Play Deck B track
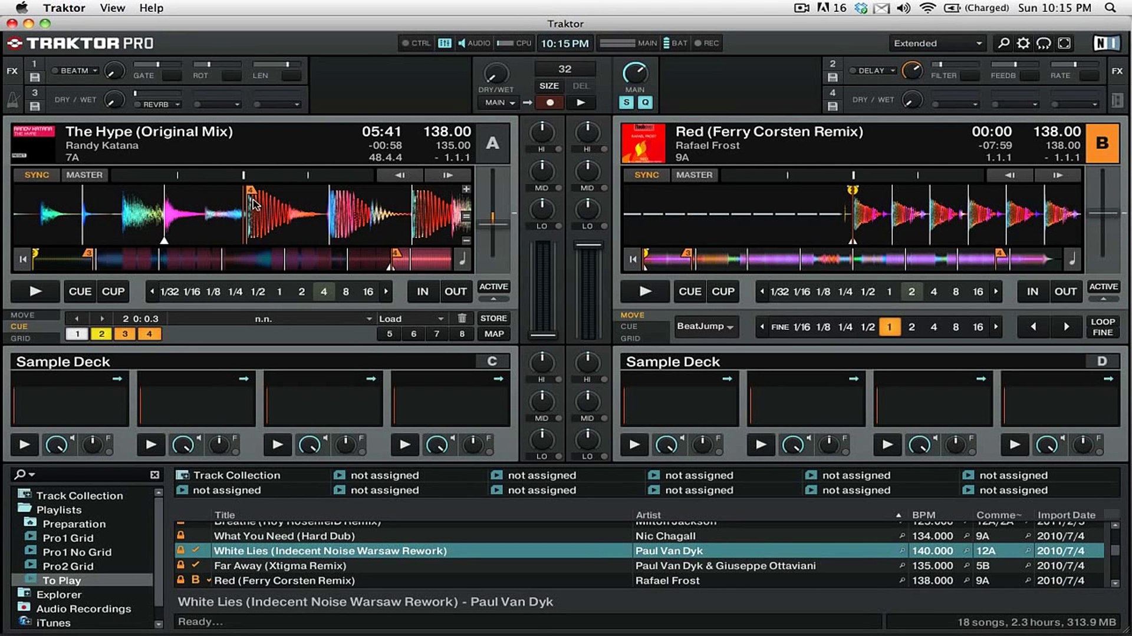 (x=645, y=291)
